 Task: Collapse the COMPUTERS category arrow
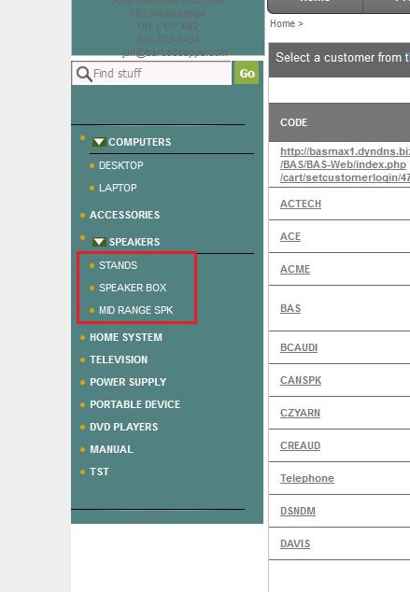[99, 142]
